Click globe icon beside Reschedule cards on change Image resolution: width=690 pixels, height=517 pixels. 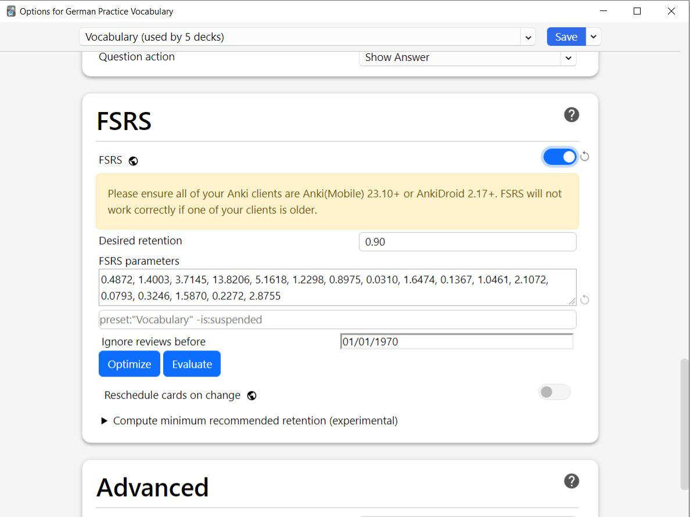click(x=251, y=396)
